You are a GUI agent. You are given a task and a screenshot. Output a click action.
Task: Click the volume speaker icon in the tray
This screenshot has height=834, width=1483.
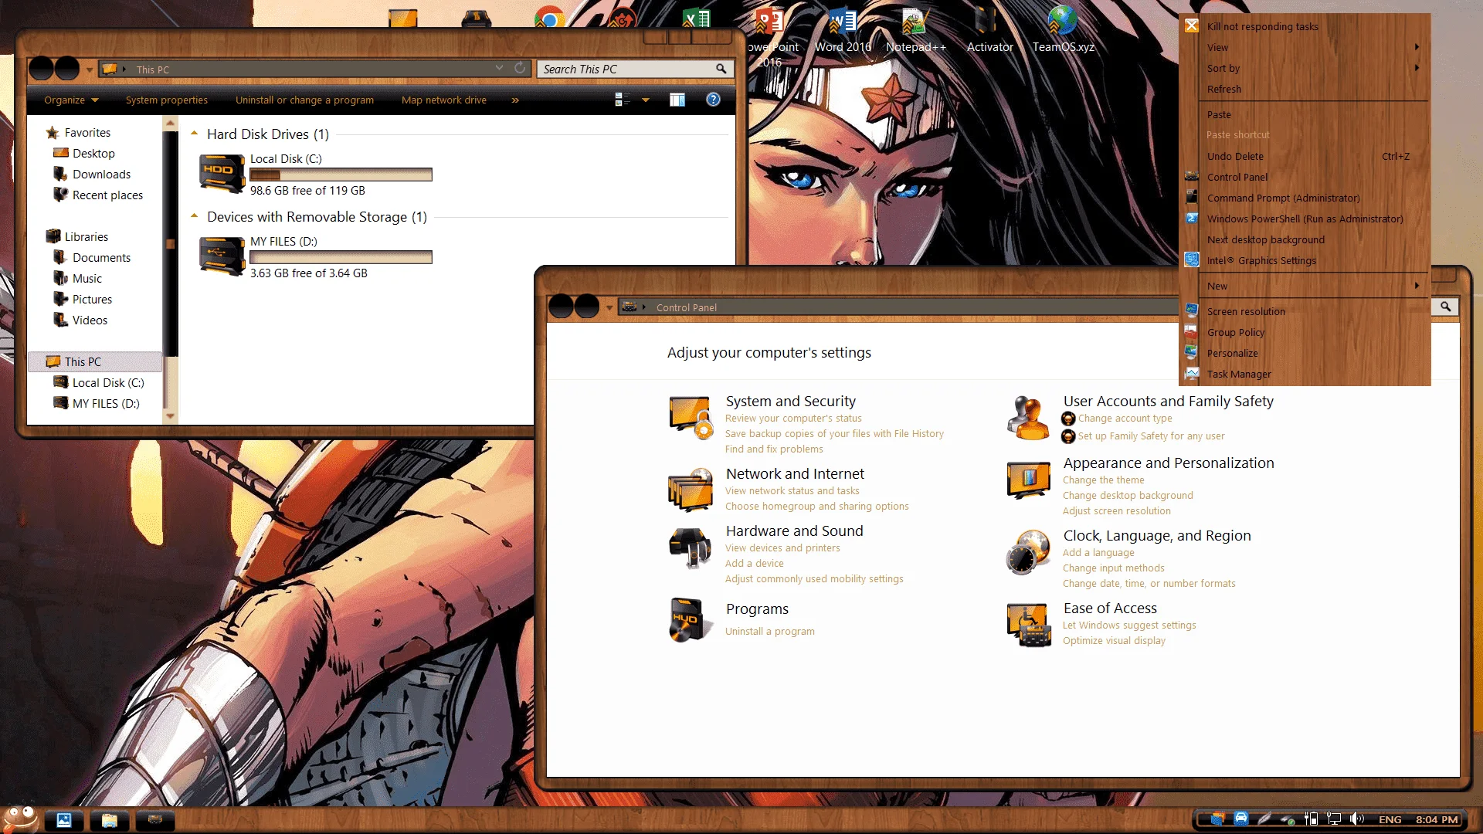1356,819
